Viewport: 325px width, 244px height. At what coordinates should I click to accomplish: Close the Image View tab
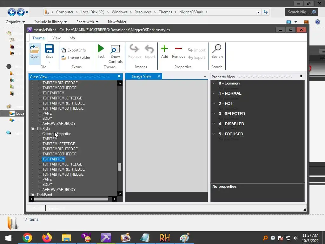pos(159,76)
